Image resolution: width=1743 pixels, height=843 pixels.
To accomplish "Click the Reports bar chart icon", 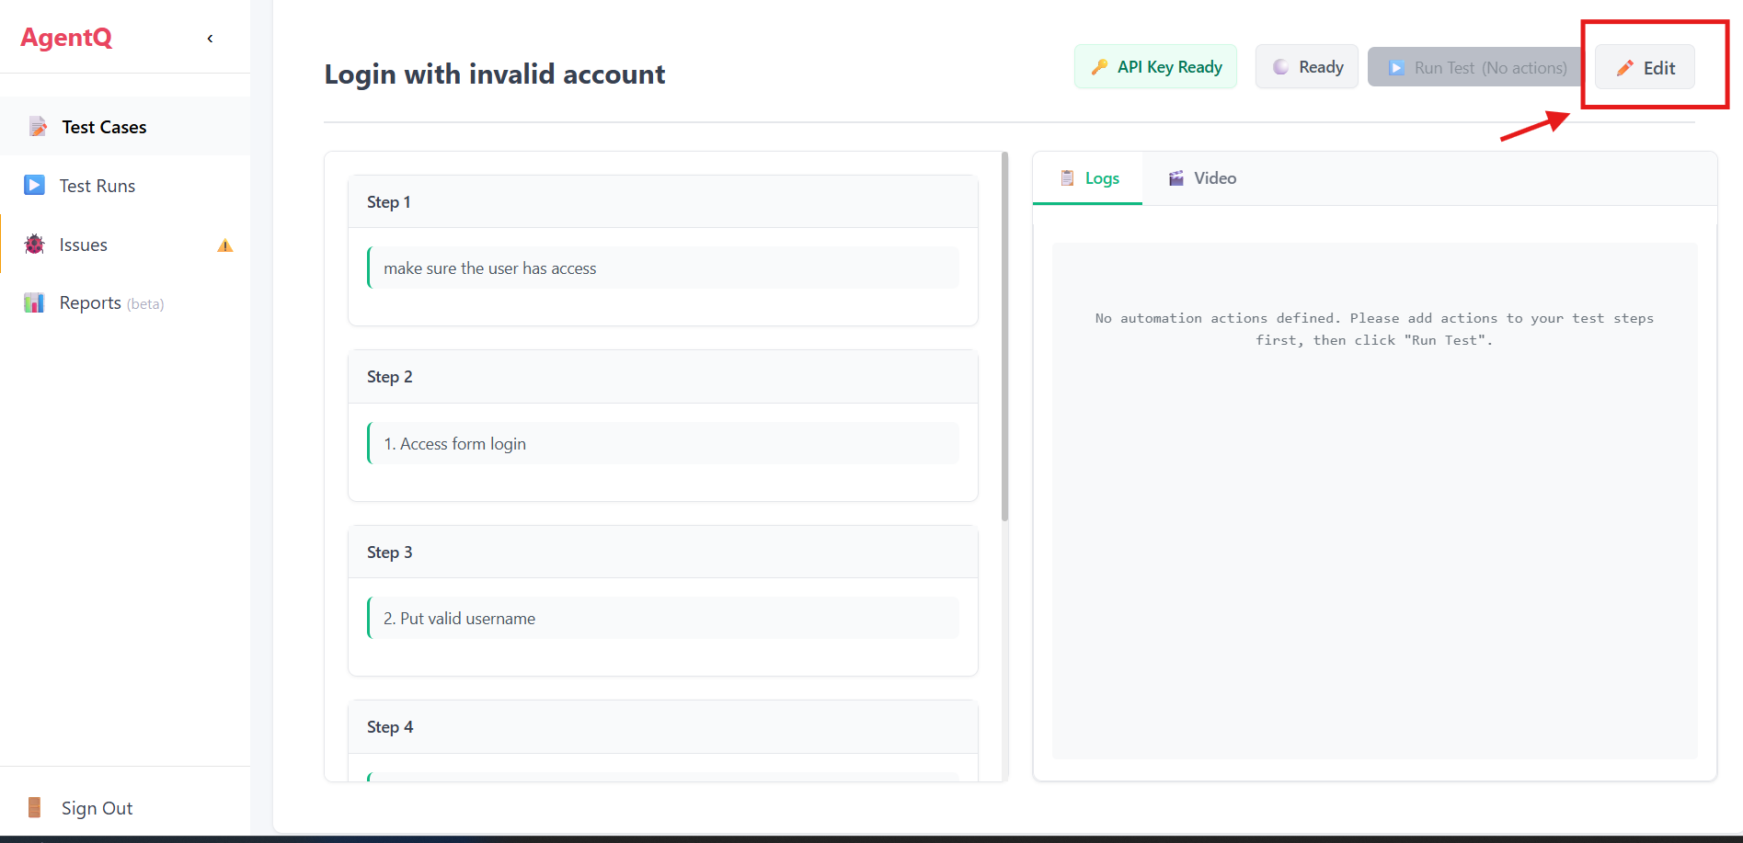I will 34,303.
